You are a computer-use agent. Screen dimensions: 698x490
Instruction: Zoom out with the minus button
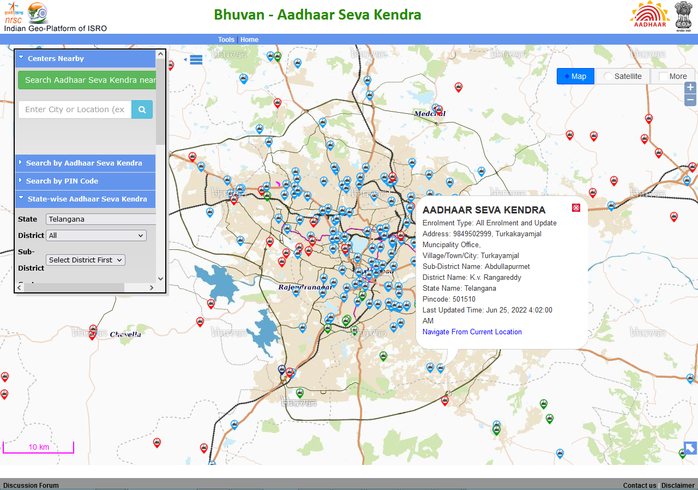[690, 100]
